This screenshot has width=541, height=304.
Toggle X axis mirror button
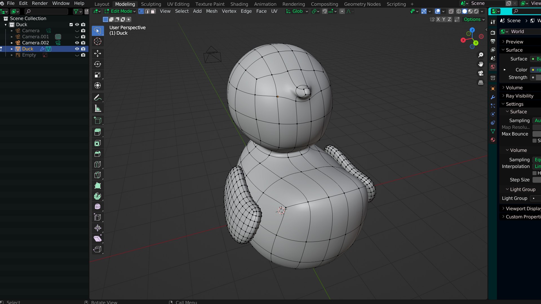point(438,19)
